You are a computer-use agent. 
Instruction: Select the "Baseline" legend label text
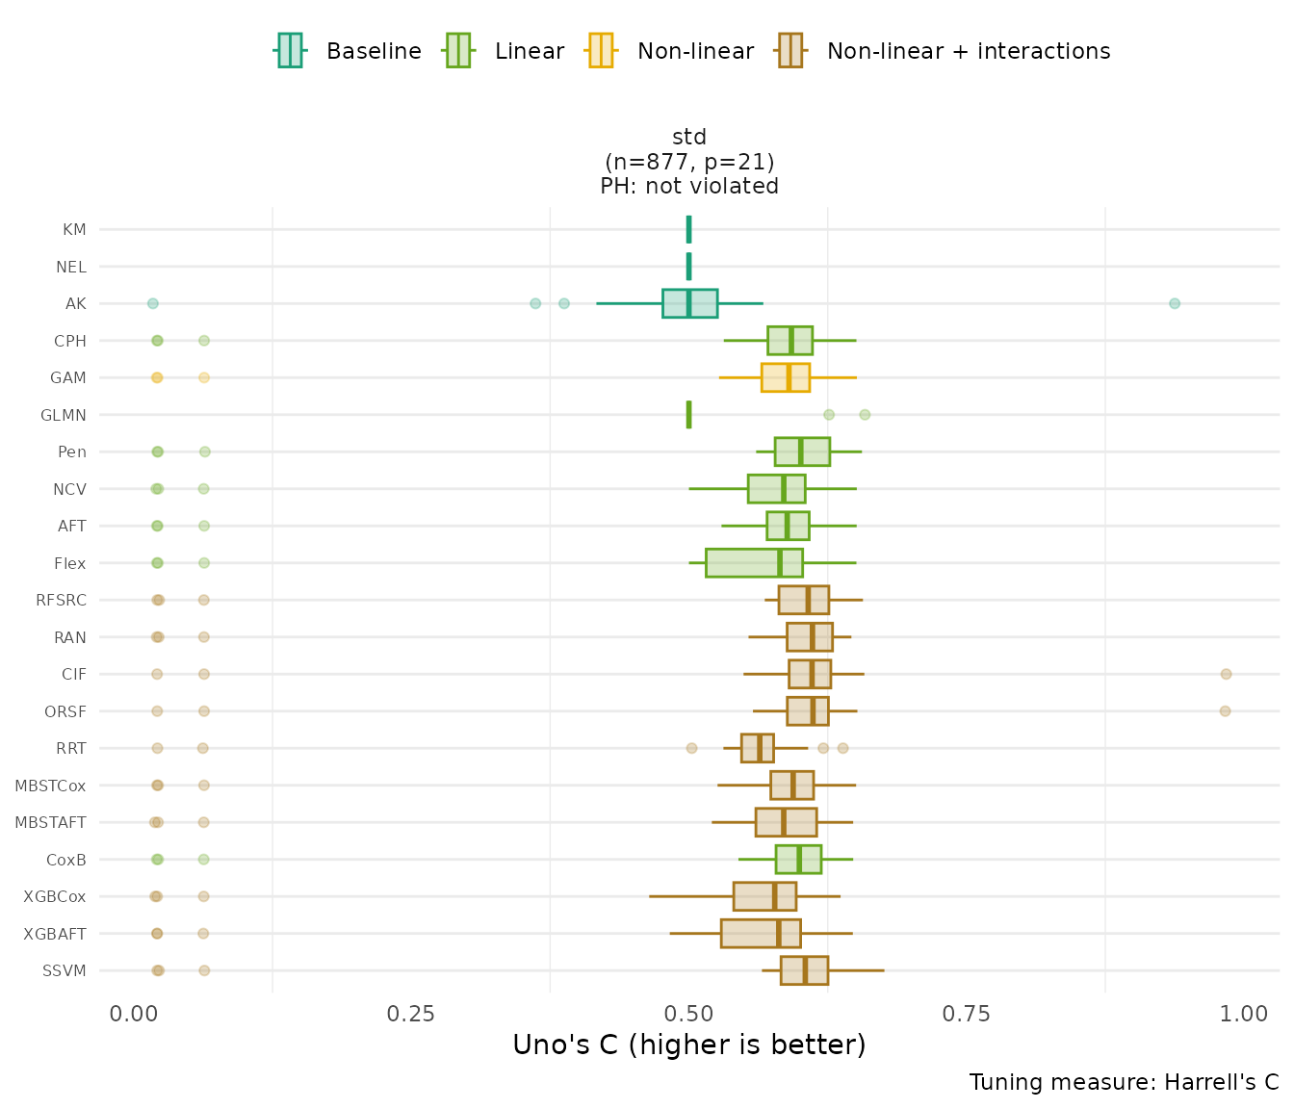pos(374,51)
